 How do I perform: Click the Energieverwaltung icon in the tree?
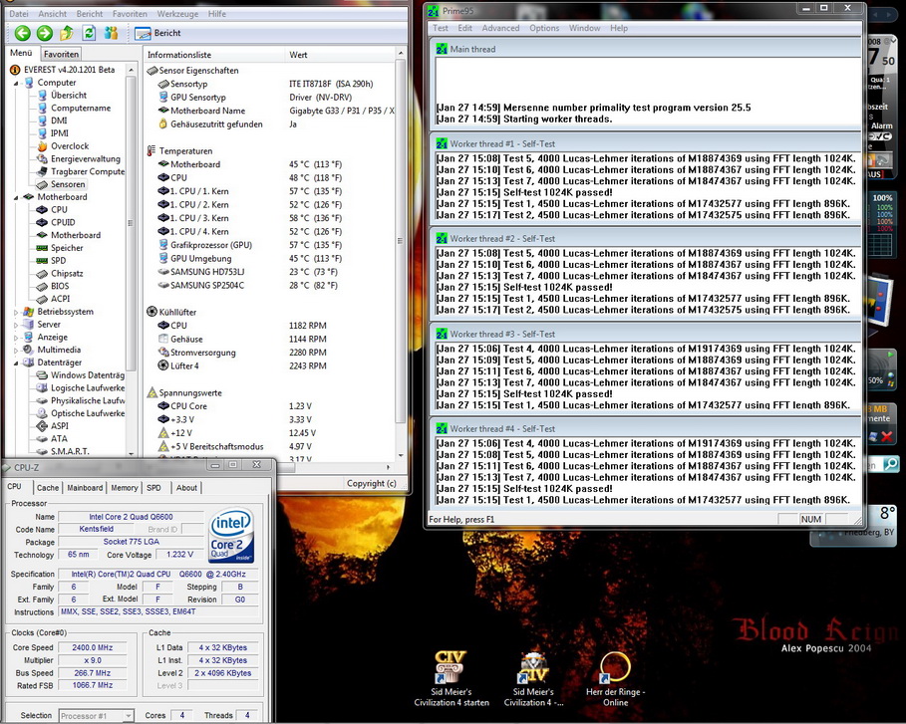42,158
